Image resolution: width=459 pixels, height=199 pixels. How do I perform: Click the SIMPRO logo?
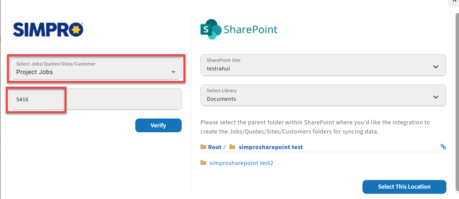pyautogui.click(x=48, y=29)
